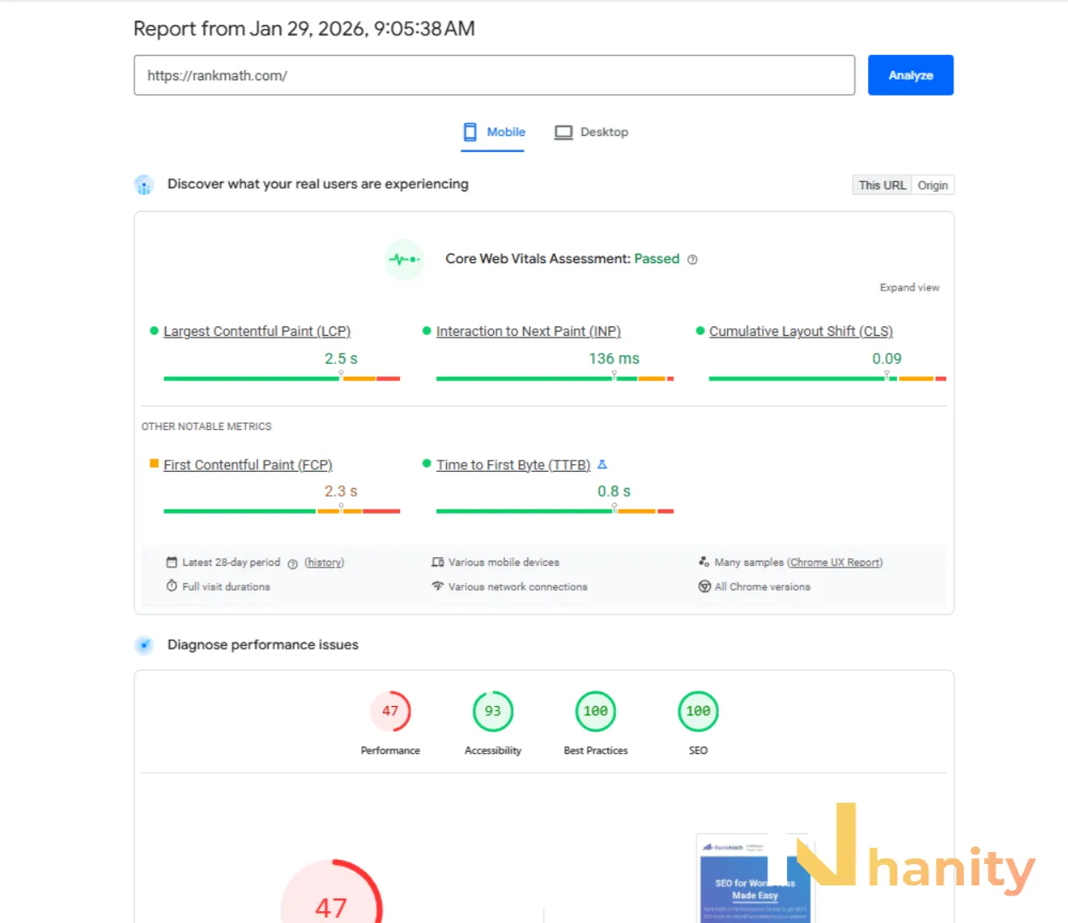
Task: Open Cumulative Layout Shift (CLS) link
Action: tap(801, 332)
